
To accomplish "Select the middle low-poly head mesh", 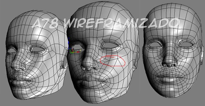I will pyautogui.click(x=103, y=52).
